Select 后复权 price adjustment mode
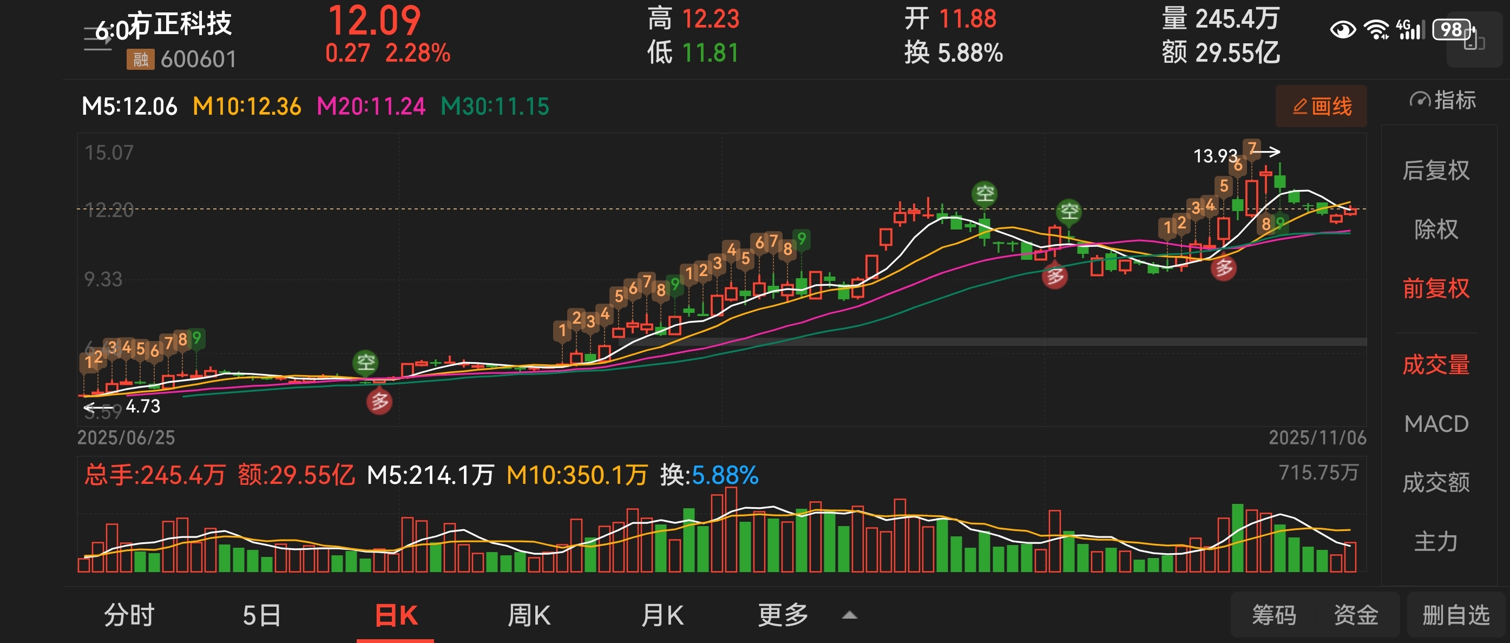The height and width of the screenshot is (643, 1510). 1435,170
